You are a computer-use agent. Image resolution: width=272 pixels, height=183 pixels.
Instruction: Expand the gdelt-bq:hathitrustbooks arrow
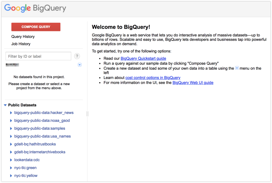coord(11,144)
